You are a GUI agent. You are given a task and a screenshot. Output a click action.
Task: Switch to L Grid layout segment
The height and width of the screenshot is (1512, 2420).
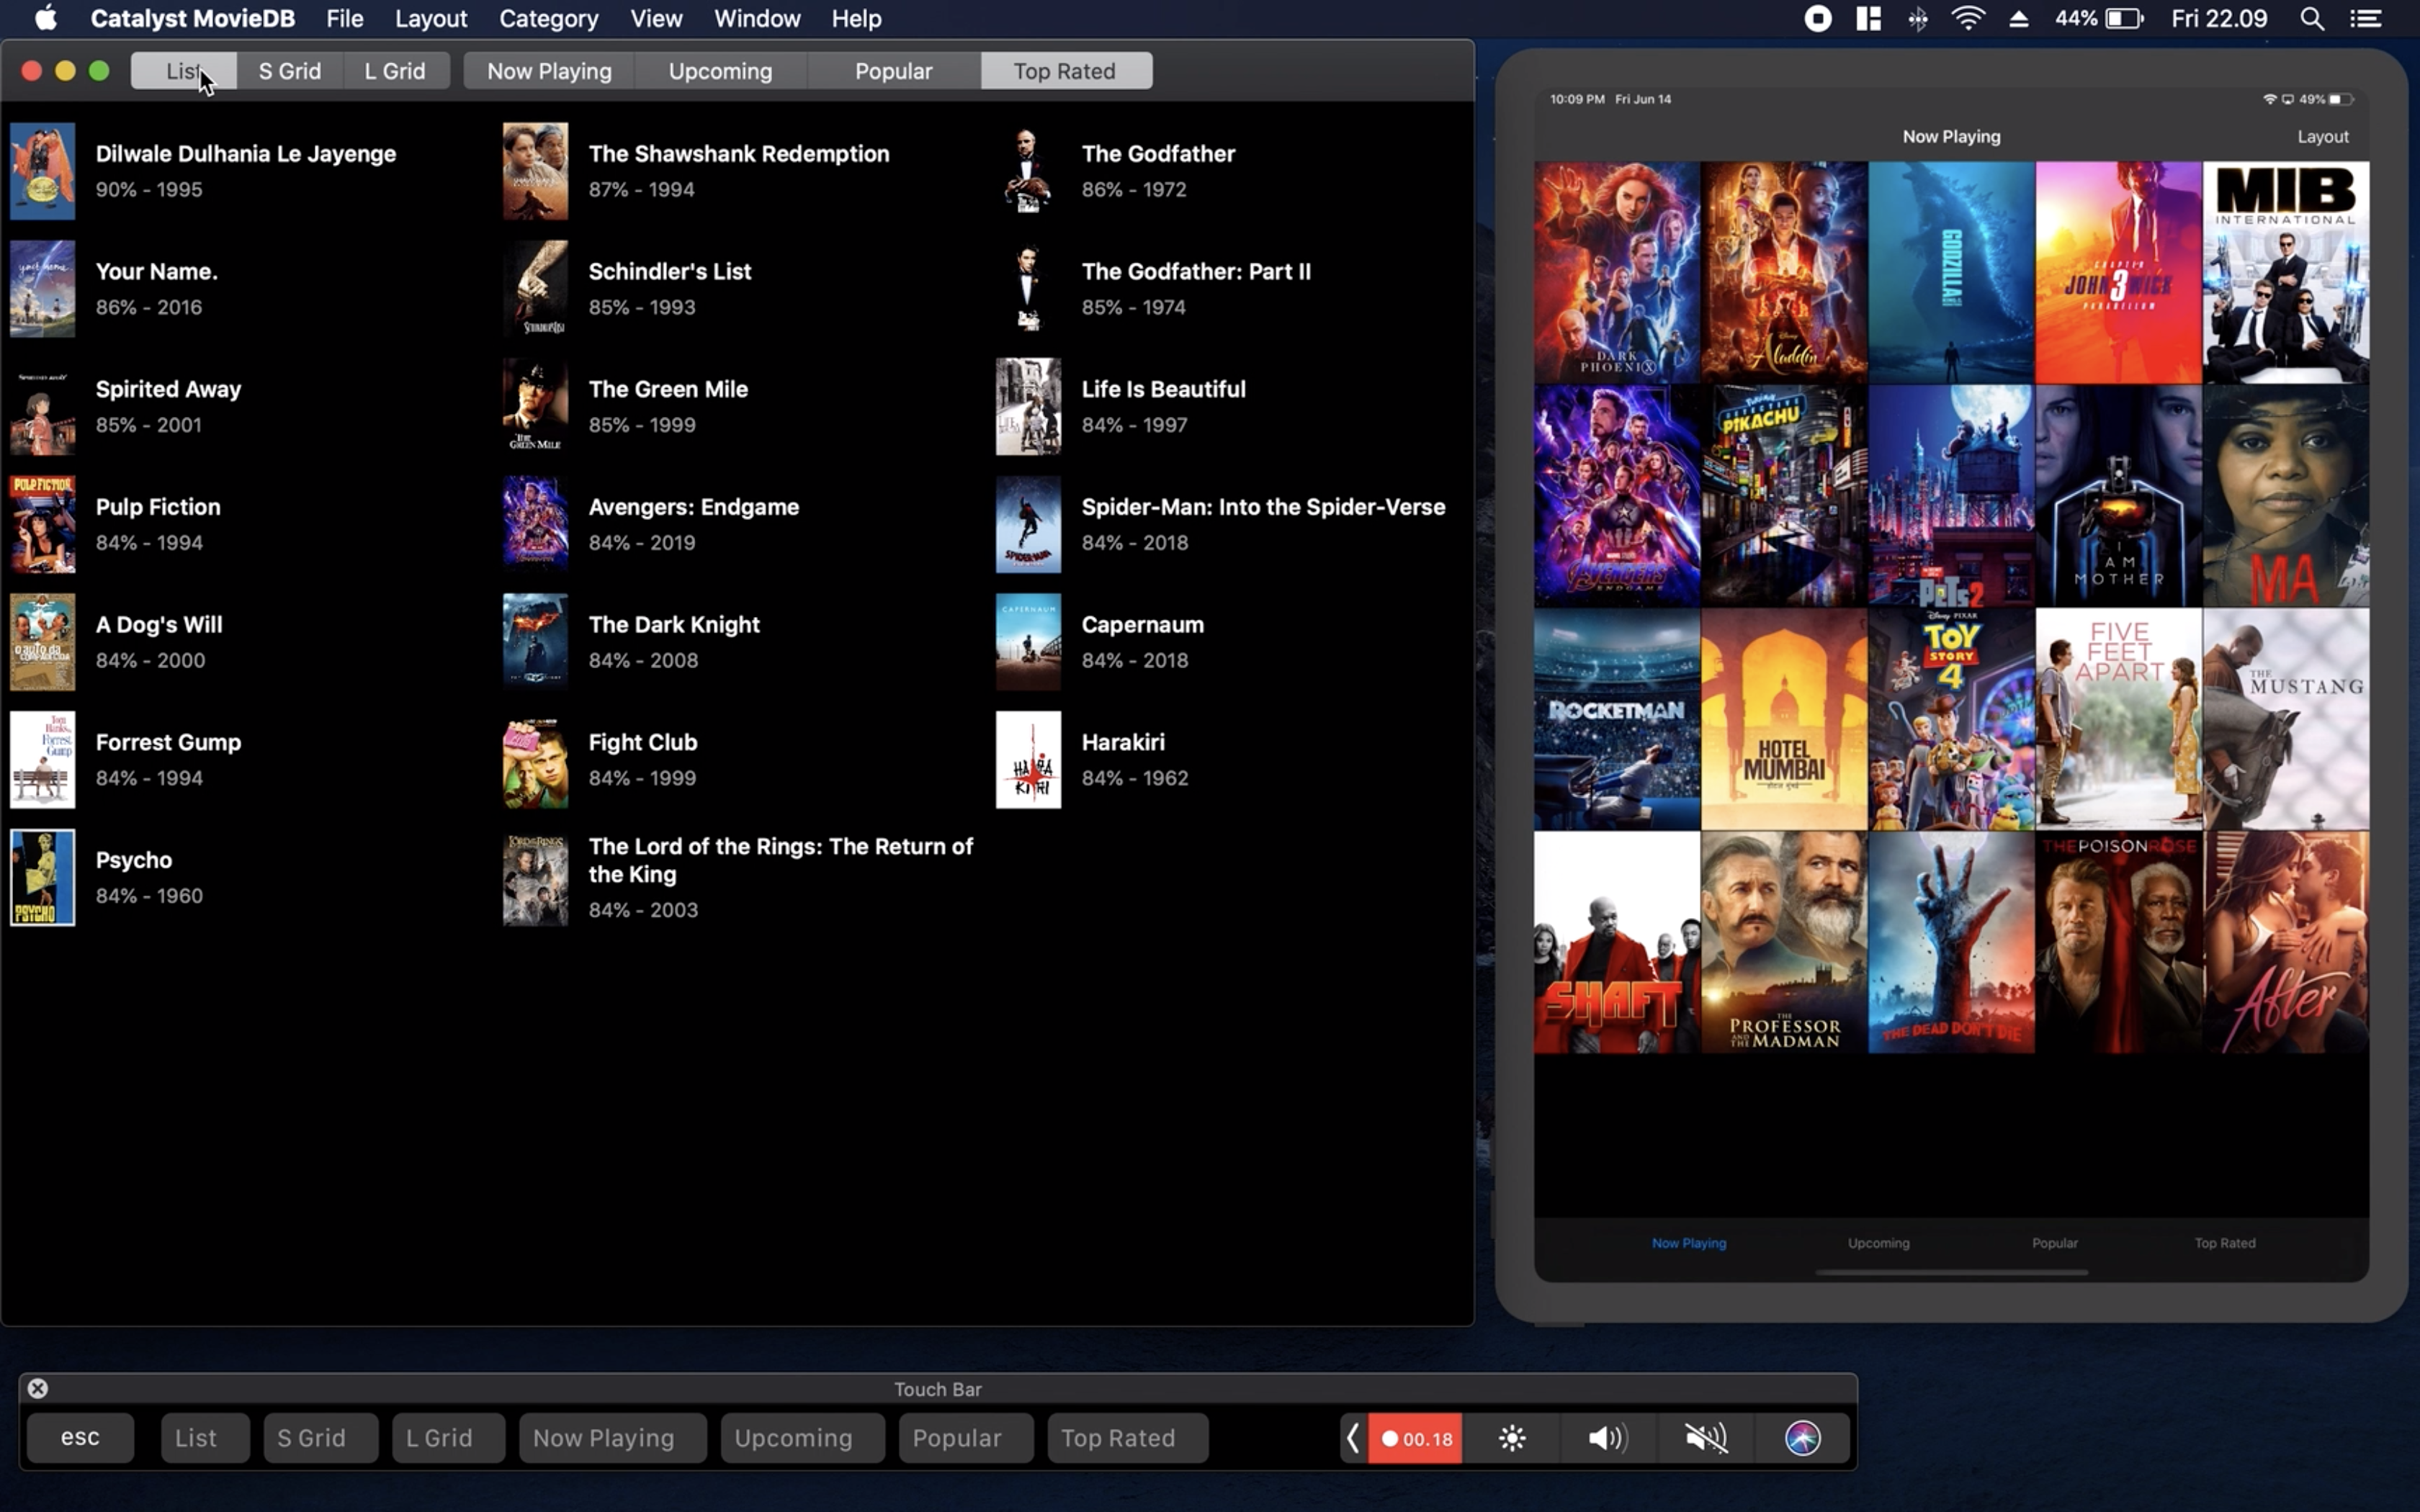(395, 71)
